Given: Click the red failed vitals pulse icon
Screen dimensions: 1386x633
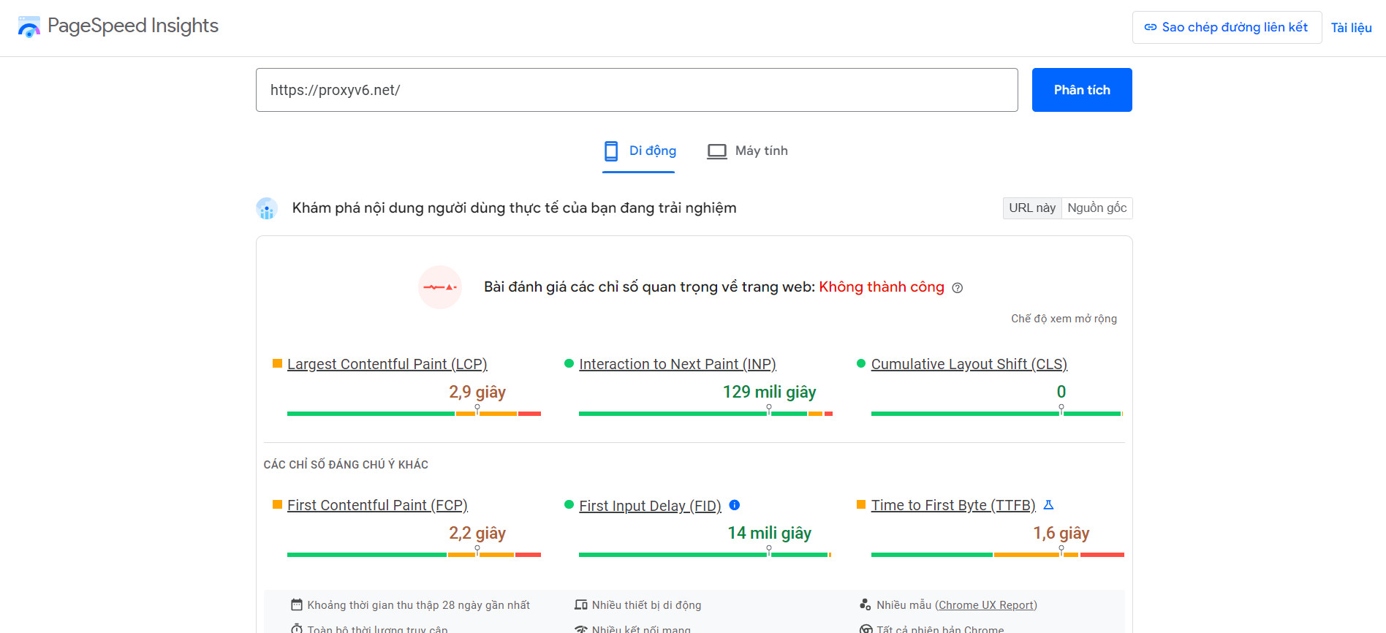Looking at the screenshot, I should (440, 287).
